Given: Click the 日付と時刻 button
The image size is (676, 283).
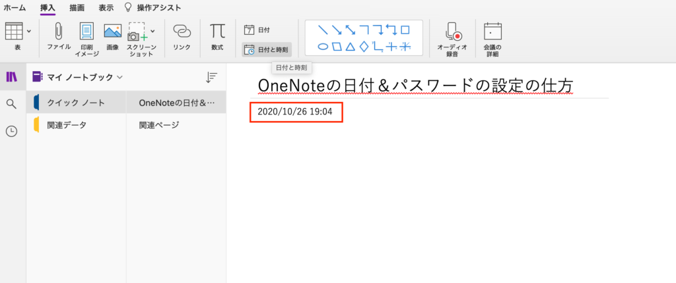Looking at the screenshot, I should pos(267,50).
